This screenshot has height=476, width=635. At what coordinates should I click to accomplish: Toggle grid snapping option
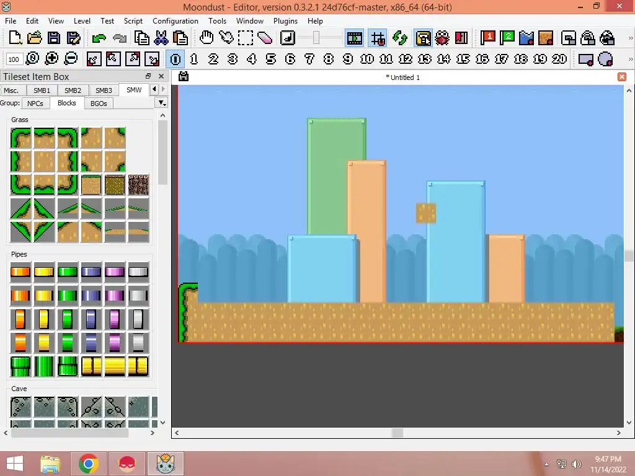click(378, 38)
